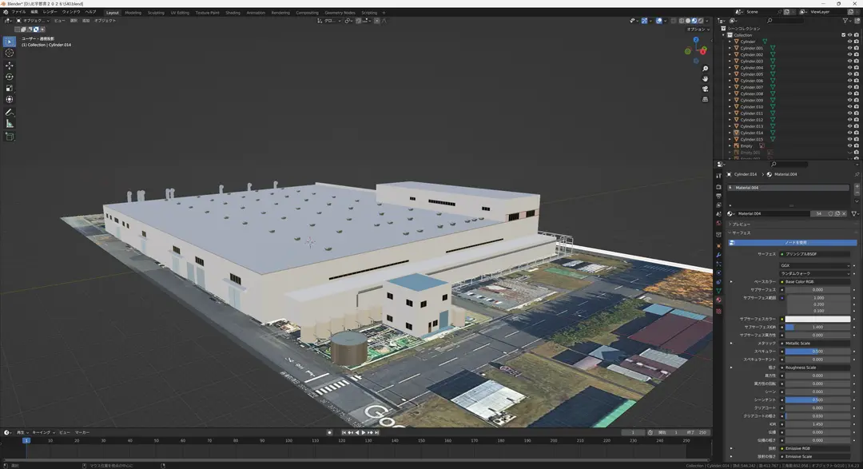Select the Select Box tool

click(10, 42)
